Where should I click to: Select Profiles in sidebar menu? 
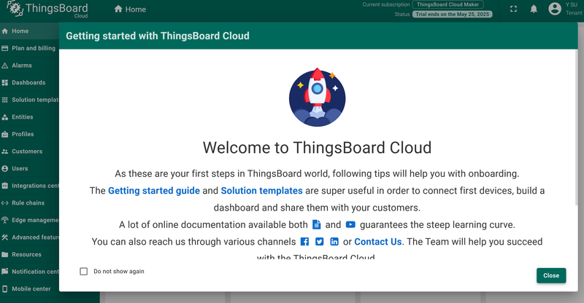(x=29, y=134)
